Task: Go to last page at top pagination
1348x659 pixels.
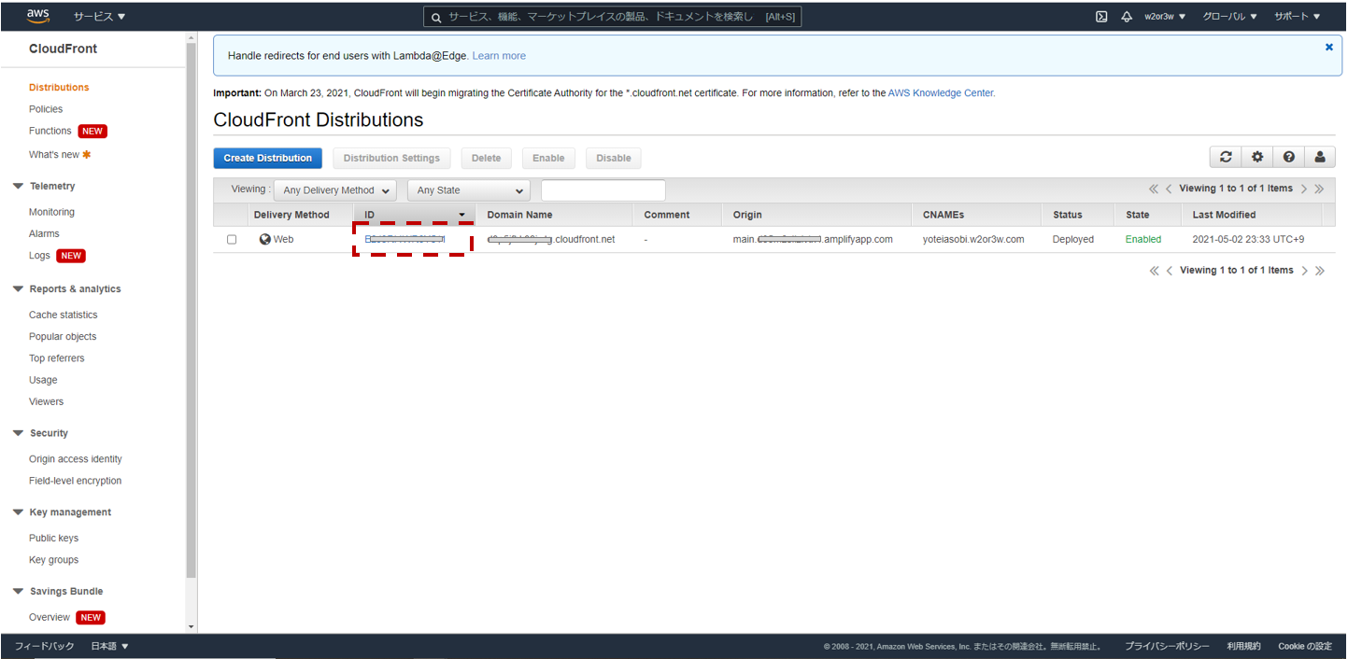Action: pos(1319,189)
